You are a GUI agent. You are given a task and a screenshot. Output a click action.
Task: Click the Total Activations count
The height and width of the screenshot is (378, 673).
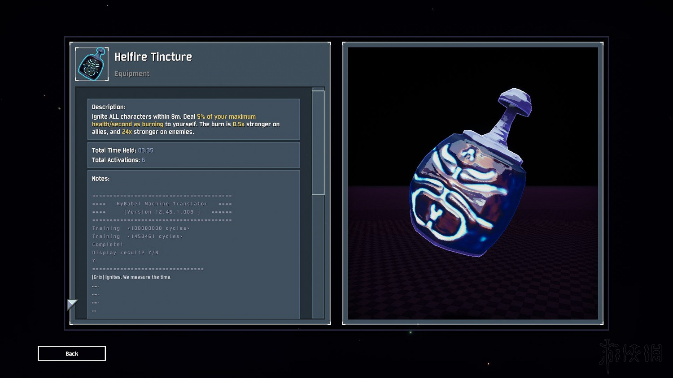click(143, 160)
